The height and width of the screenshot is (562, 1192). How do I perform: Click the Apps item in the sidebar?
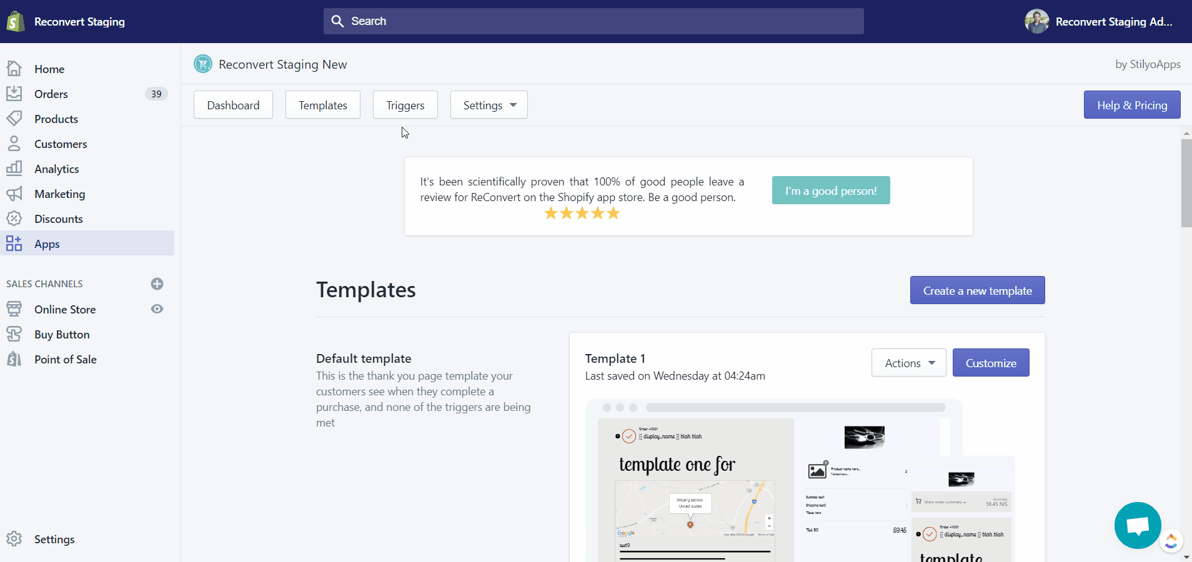point(87,244)
